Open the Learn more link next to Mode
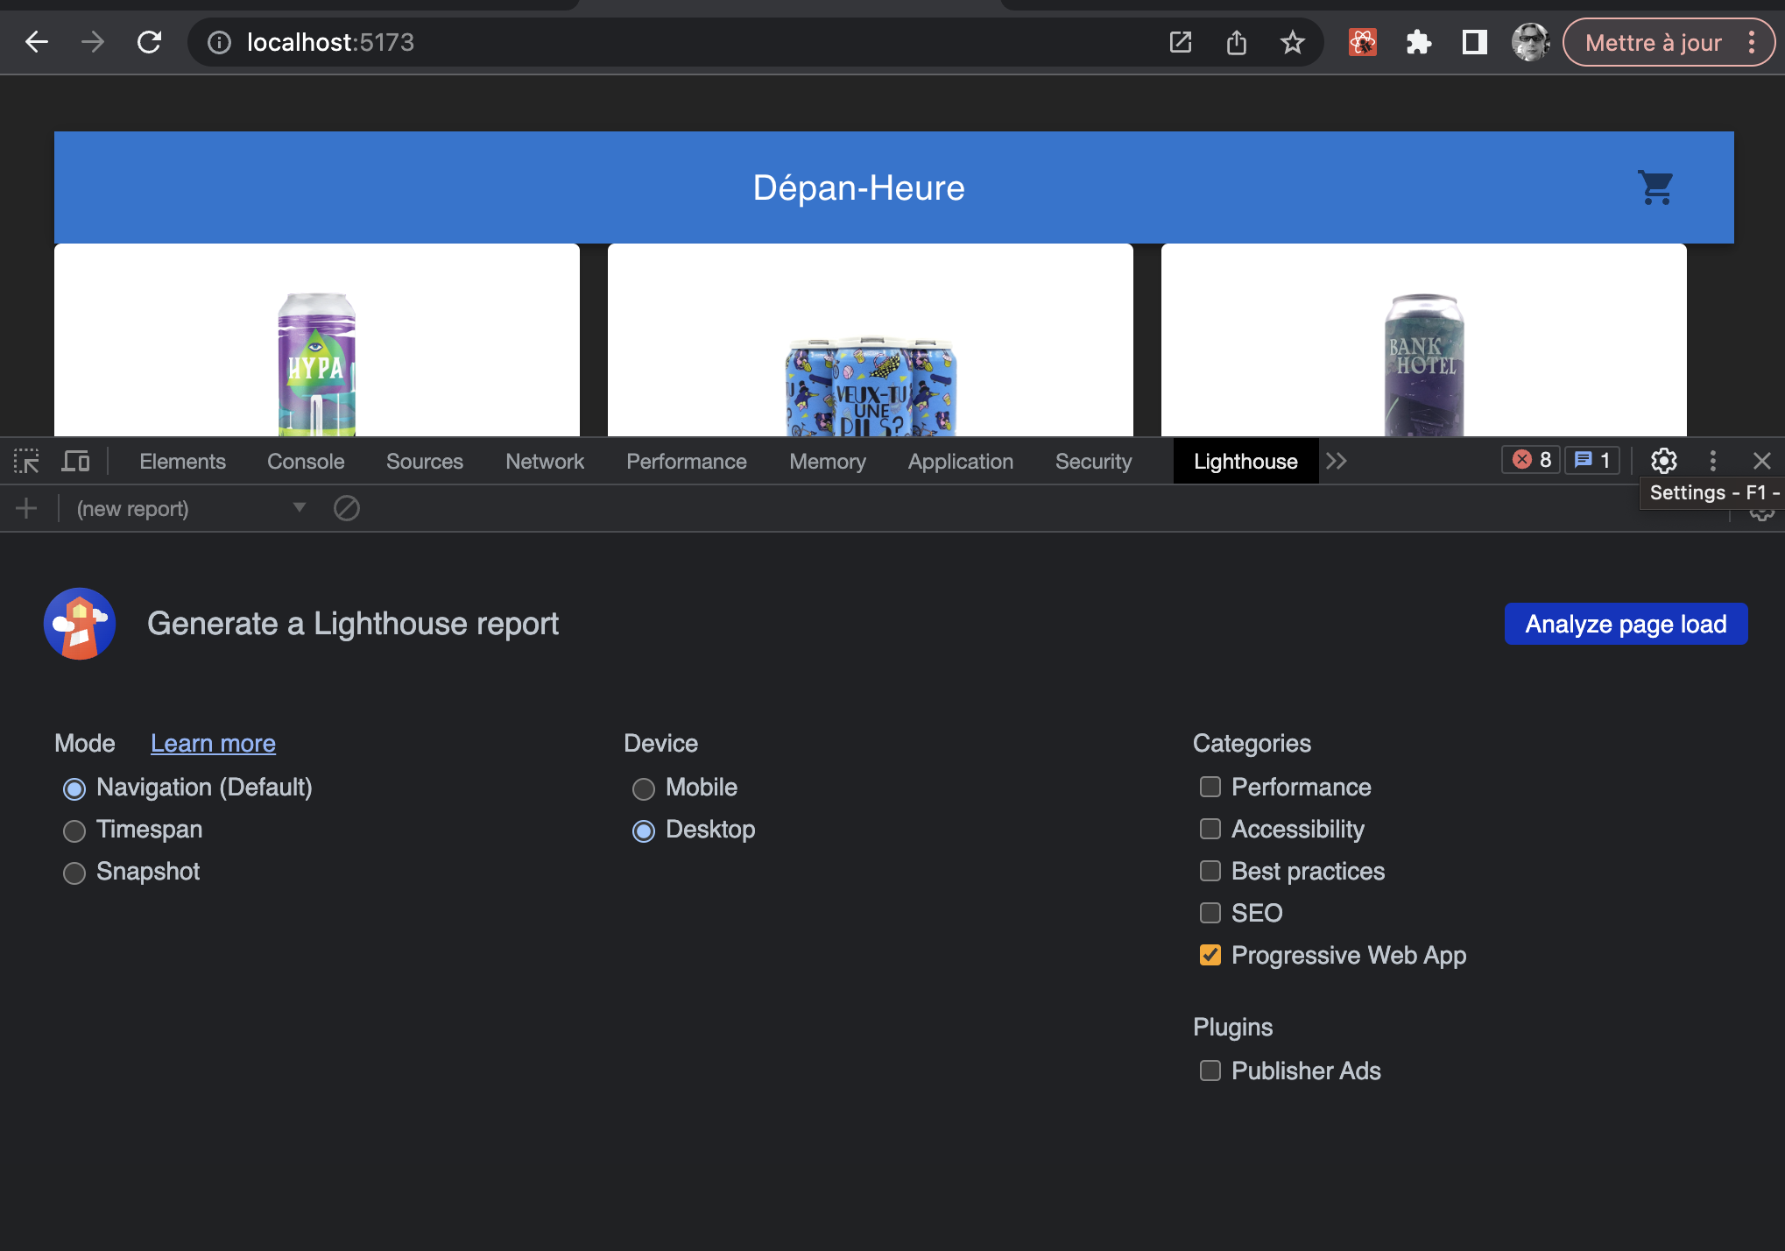 (213, 743)
